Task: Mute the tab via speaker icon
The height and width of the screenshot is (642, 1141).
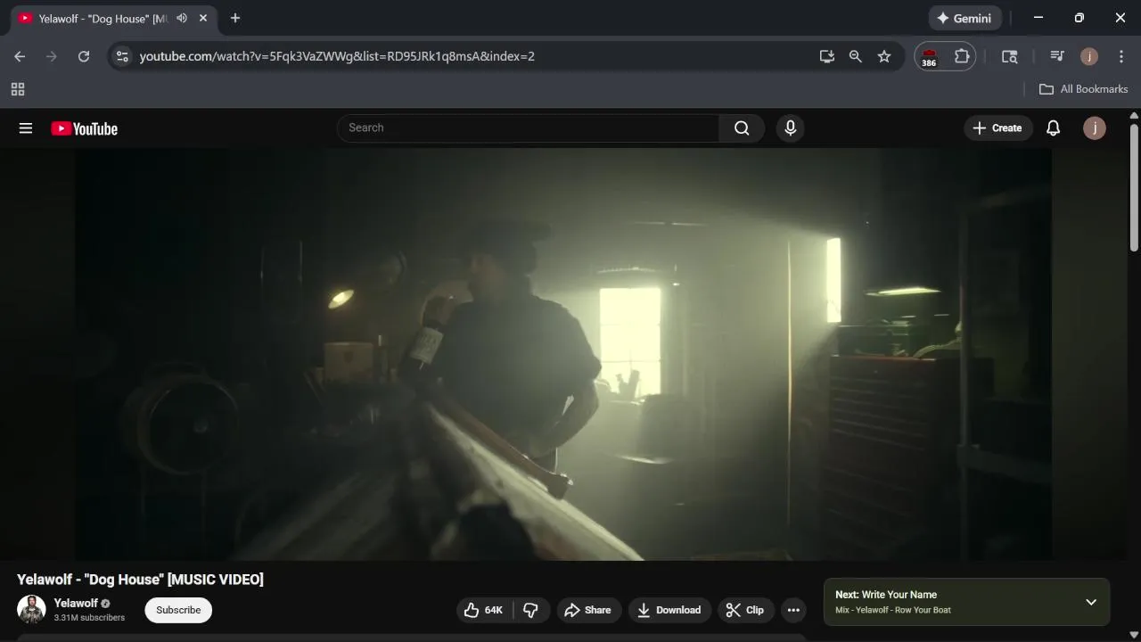Action: [182, 18]
